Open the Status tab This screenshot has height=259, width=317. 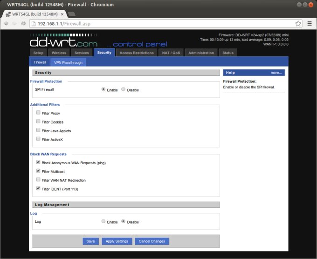228,53
